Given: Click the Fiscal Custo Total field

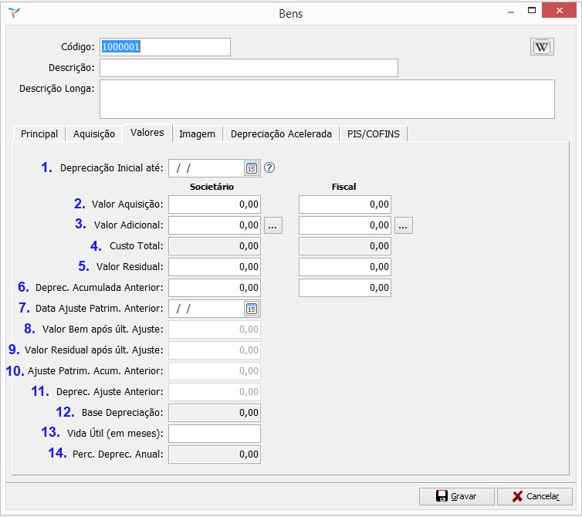Looking at the screenshot, I should click(x=345, y=246).
